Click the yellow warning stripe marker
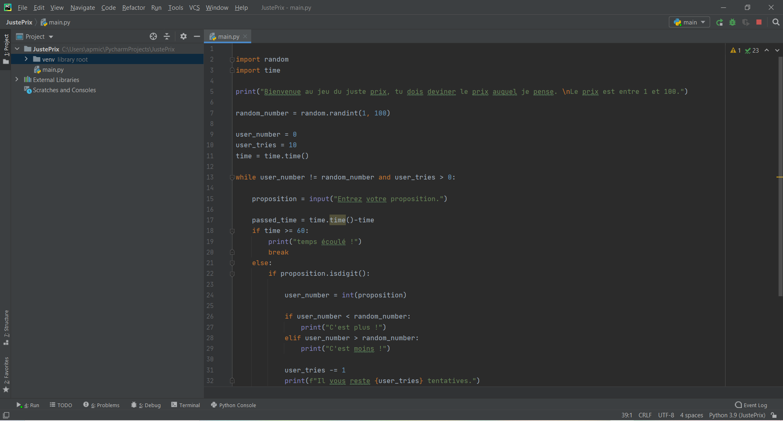 click(x=779, y=177)
